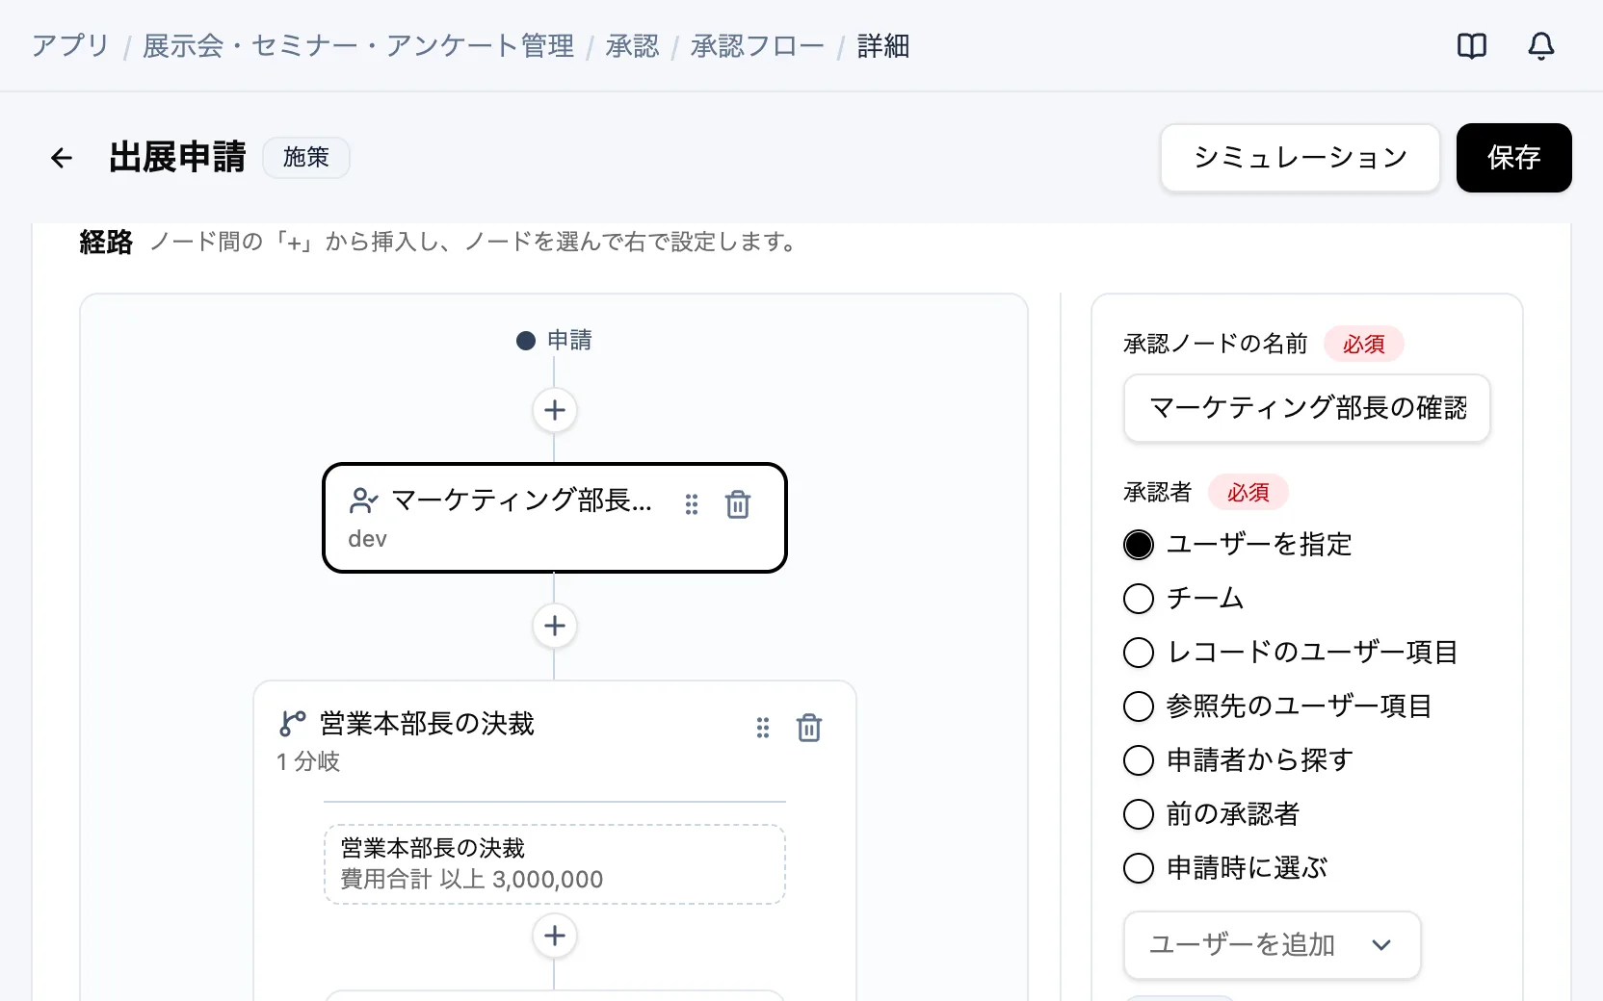The height and width of the screenshot is (1001, 1603).
Task: Open the notifications bell
Action: (x=1541, y=45)
